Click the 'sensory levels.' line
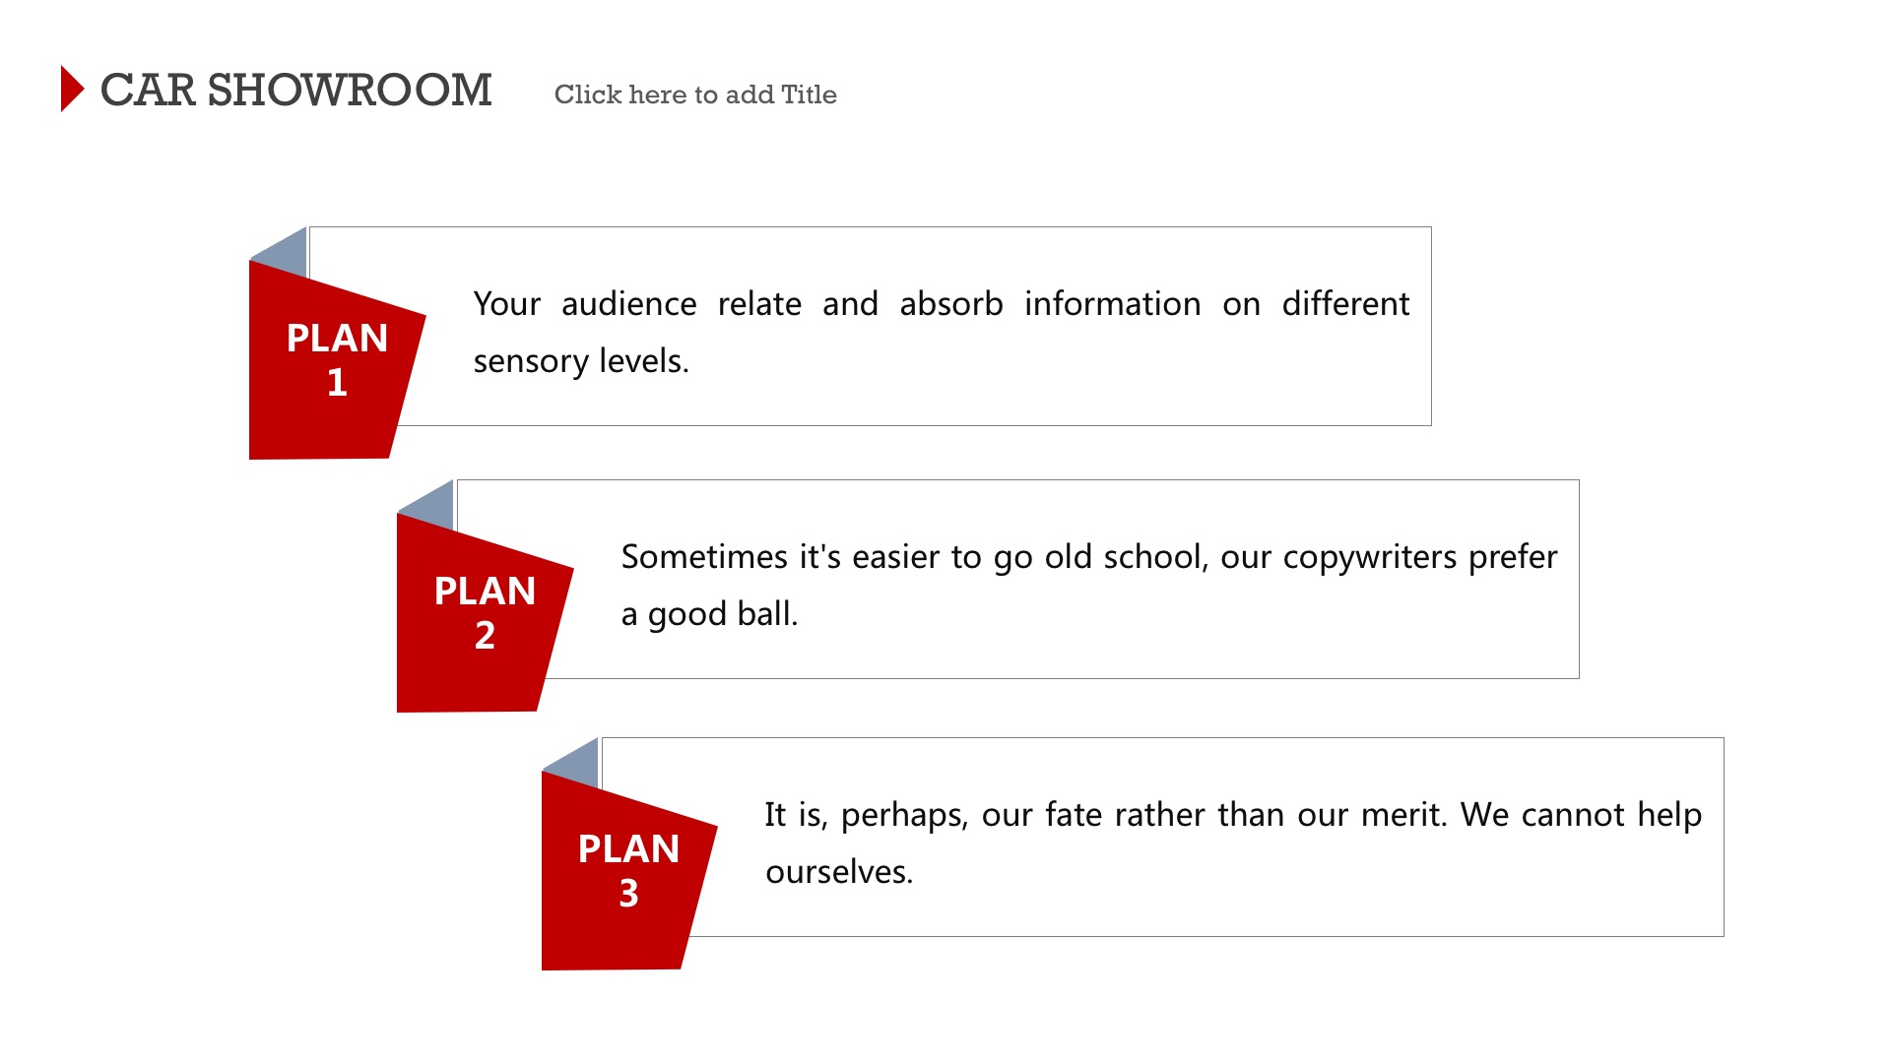Viewport: 1891px width, 1063px height. click(581, 361)
